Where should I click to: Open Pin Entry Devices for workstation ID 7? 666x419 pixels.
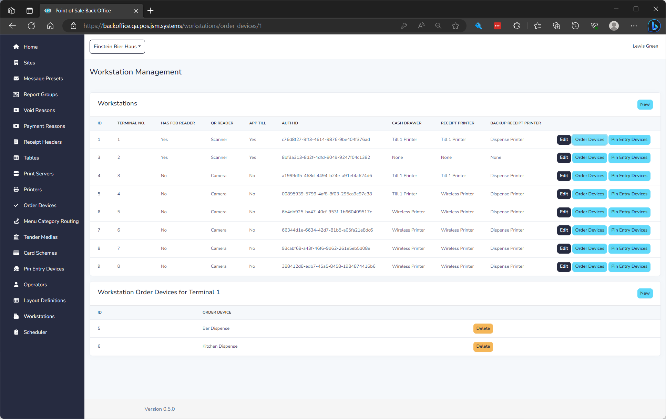click(629, 230)
